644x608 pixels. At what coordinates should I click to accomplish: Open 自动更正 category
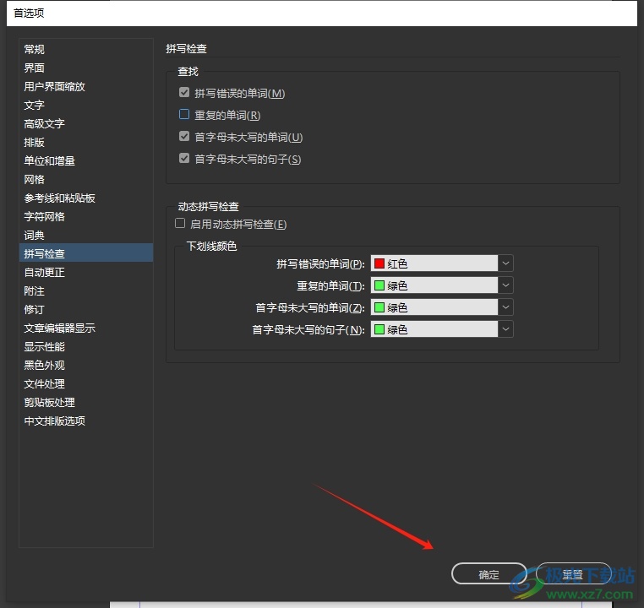[x=86, y=273]
